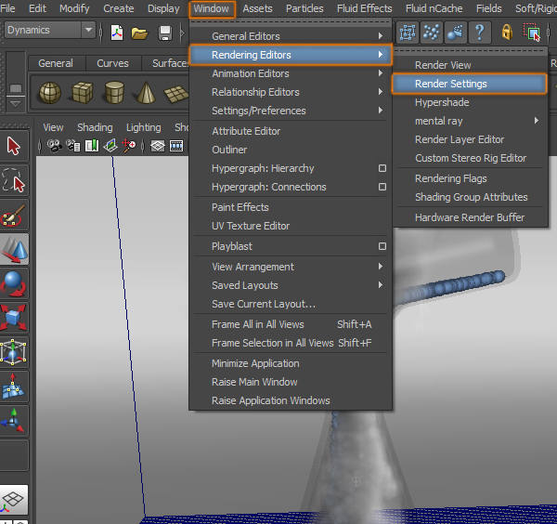This screenshot has width=557, height=524.
Task: Toggle the lock selection padlock icon
Action: click(x=507, y=33)
